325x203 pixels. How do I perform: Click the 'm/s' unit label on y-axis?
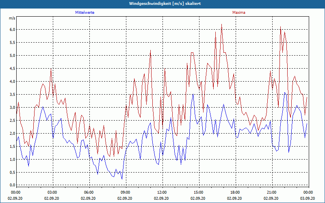coord(12,18)
